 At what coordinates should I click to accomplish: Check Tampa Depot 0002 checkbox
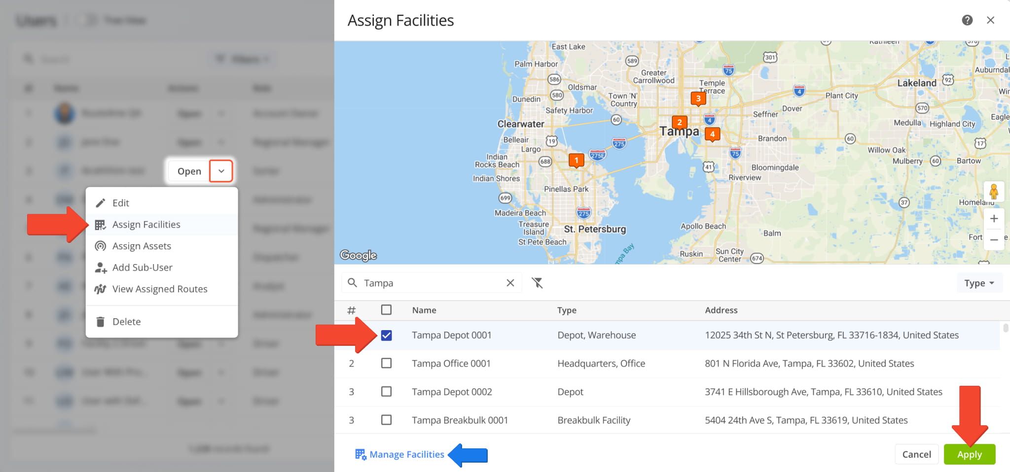tap(387, 392)
